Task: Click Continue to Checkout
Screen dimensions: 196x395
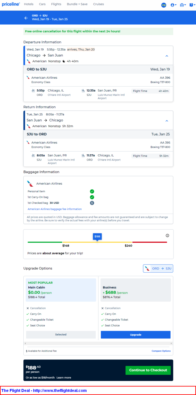Action: 148,370
